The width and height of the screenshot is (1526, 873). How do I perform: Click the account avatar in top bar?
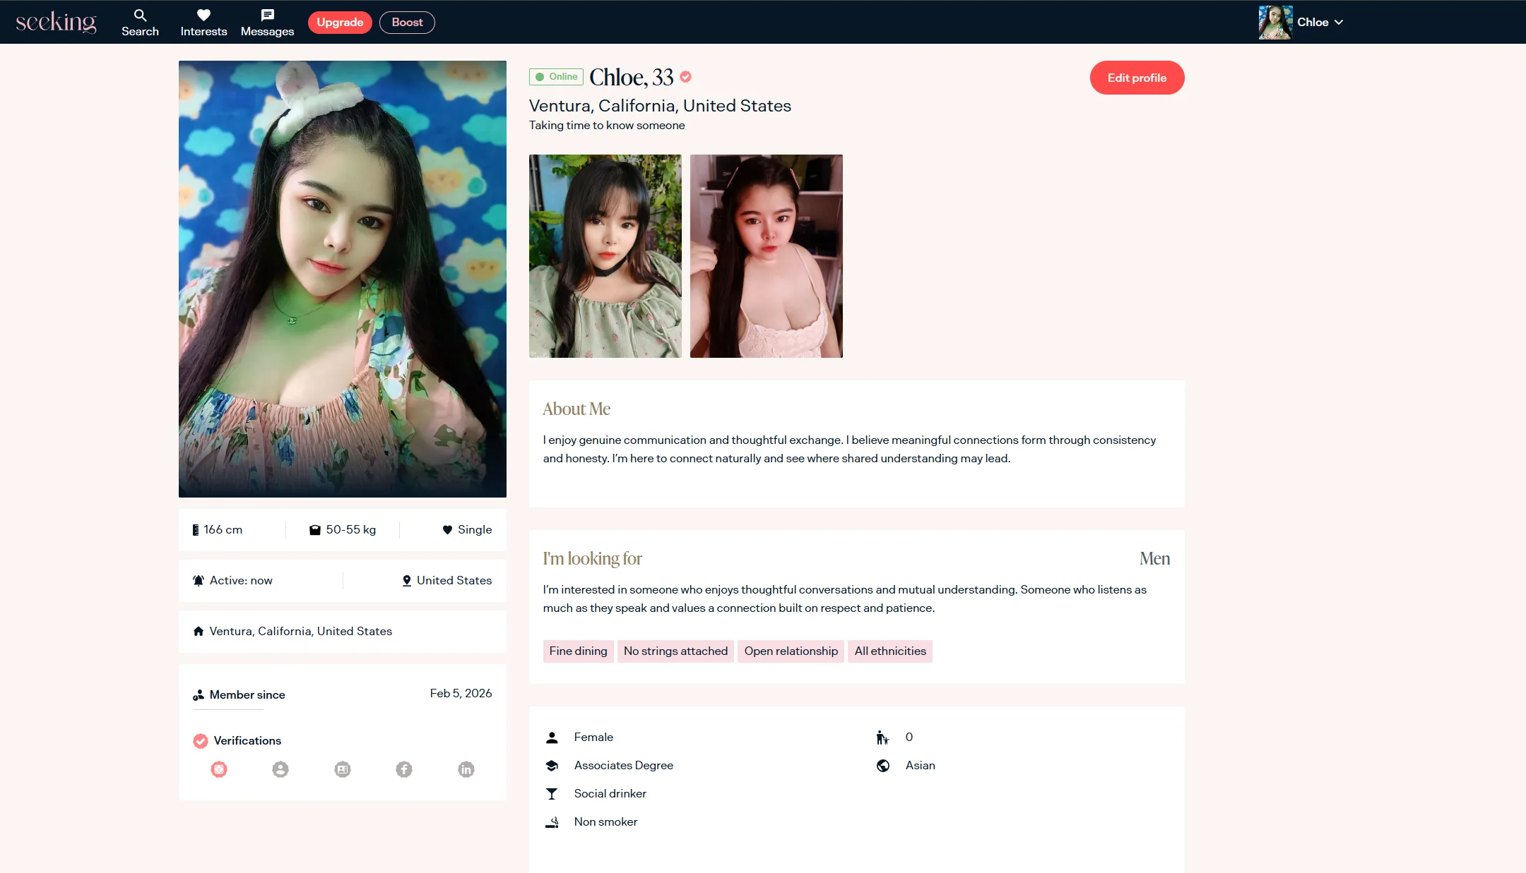1275,23
